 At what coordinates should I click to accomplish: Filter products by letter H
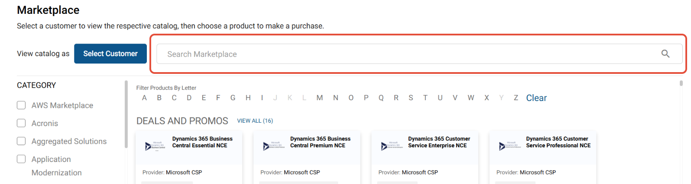tap(248, 98)
